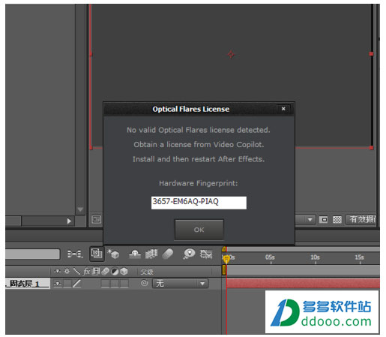Open the viewer dropdown arrow beside region icon
The width and height of the screenshot is (386, 337).
[310, 220]
